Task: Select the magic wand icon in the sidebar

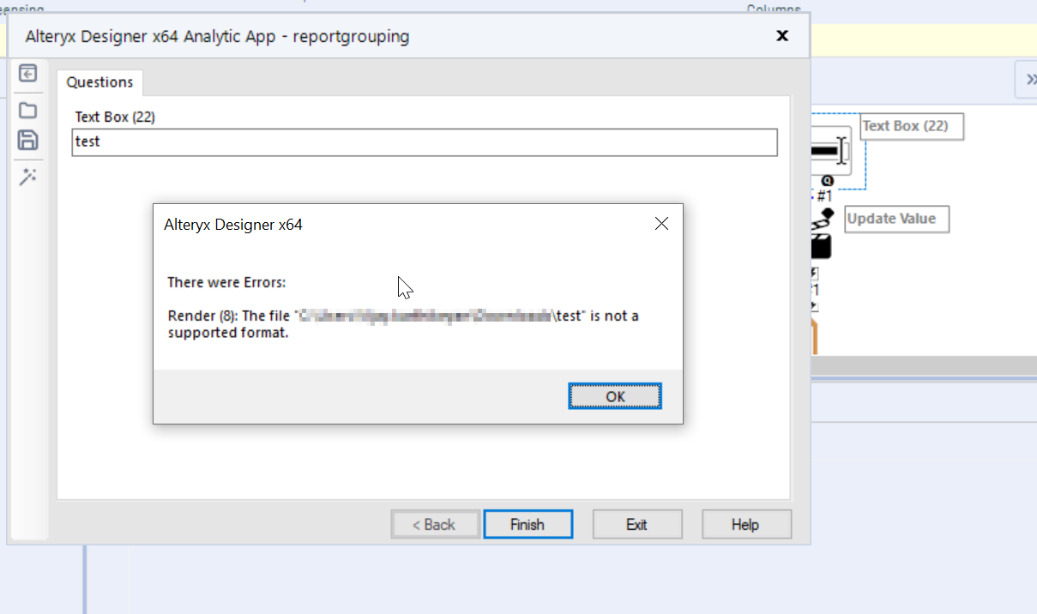Action: click(28, 177)
